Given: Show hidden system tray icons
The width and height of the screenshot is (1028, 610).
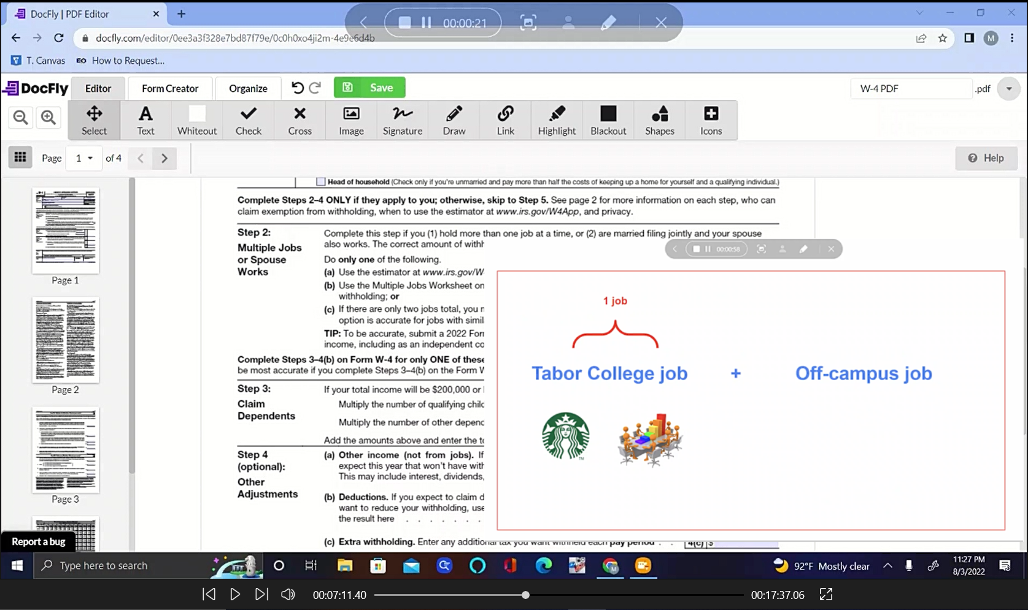Looking at the screenshot, I should (x=887, y=566).
